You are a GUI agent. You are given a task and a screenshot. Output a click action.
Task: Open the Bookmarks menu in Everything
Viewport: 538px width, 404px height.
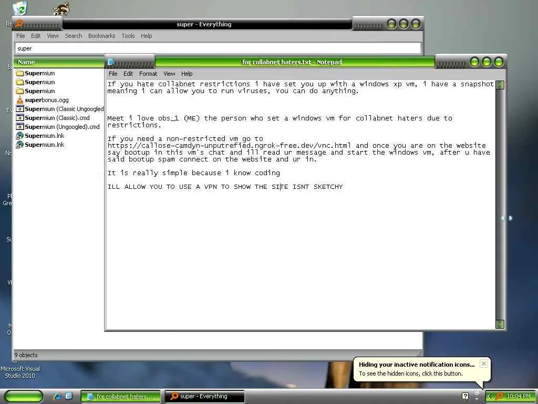101,36
